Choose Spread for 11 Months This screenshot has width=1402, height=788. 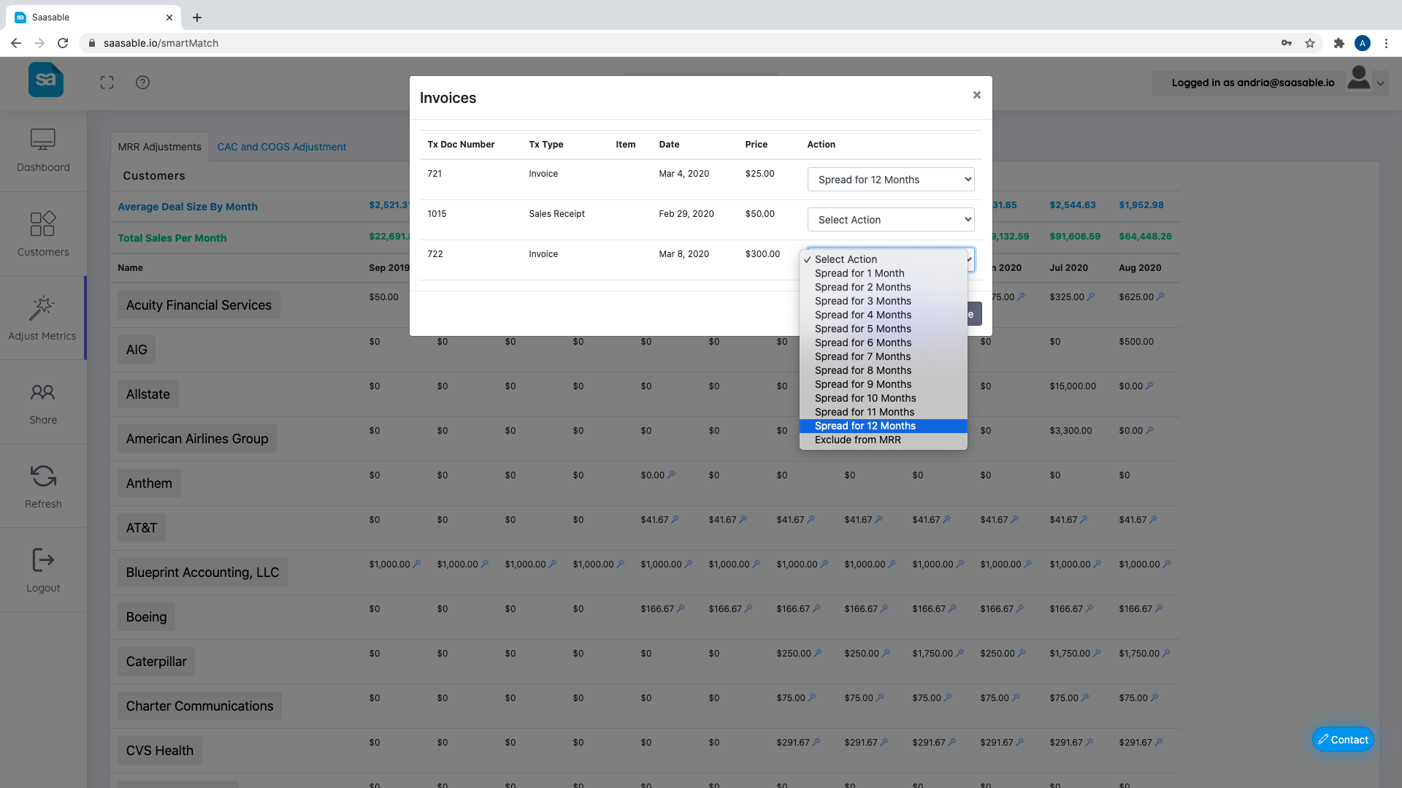coord(884,412)
